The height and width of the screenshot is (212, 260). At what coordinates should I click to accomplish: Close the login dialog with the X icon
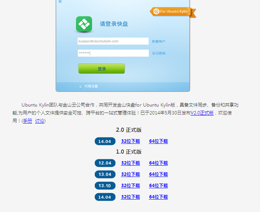[x=60, y=2]
